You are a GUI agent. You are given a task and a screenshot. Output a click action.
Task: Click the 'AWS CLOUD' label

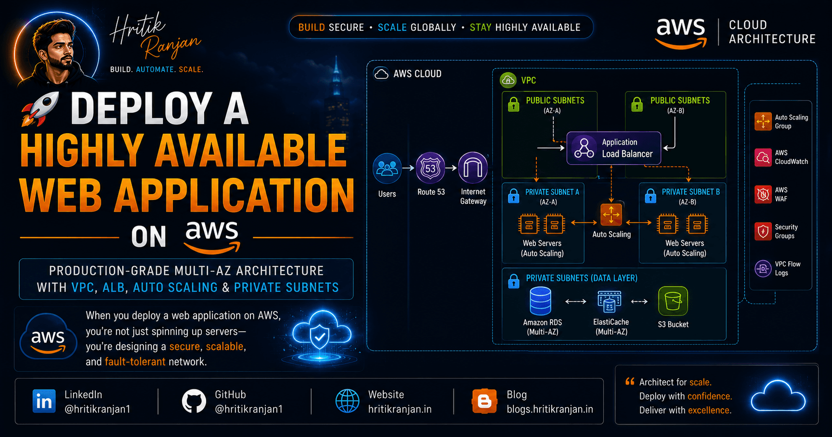click(x=417, y=74)
